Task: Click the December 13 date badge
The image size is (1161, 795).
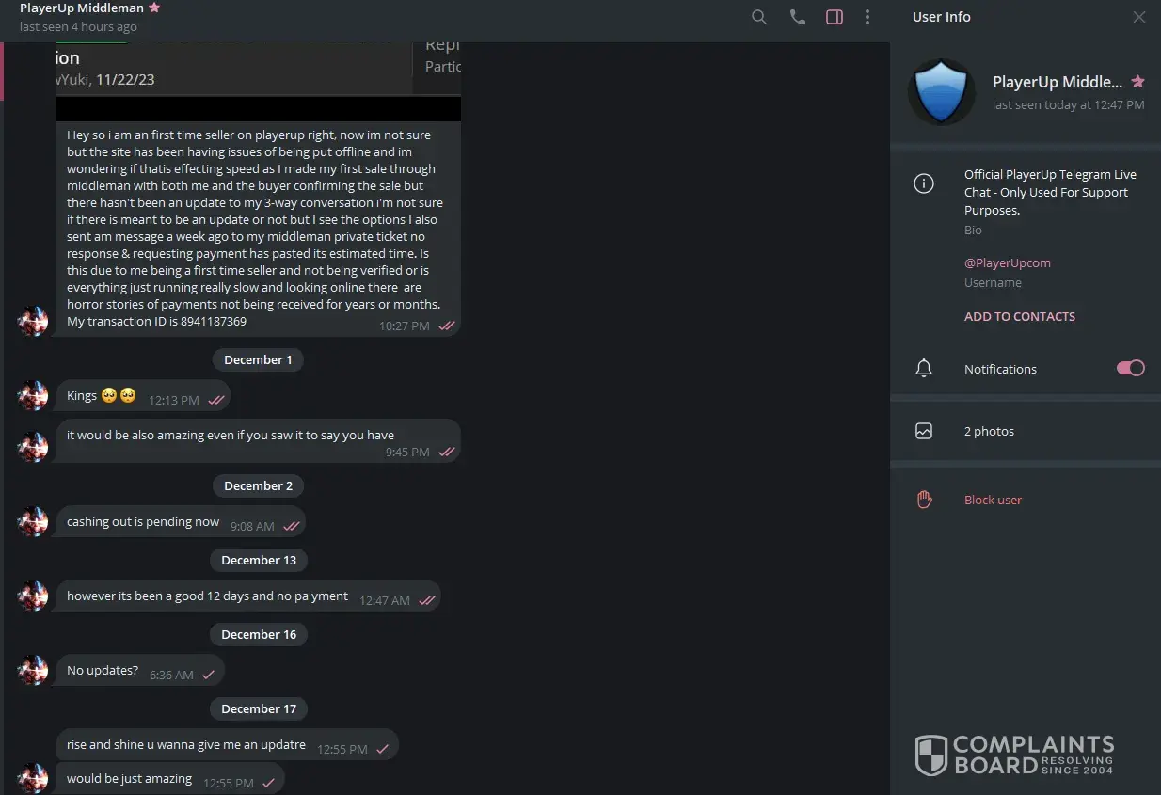Action: 259,560
